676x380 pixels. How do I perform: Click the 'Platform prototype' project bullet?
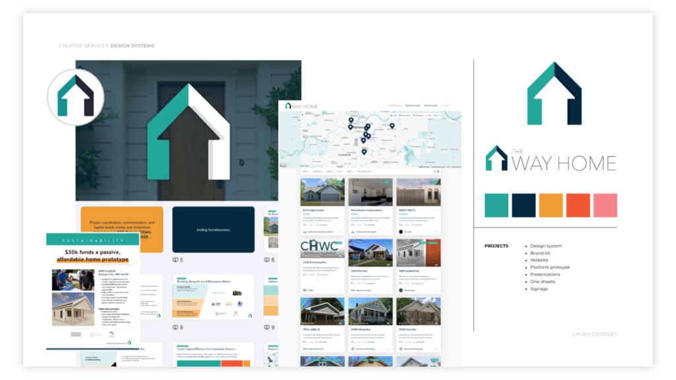[x=550, y=268]
